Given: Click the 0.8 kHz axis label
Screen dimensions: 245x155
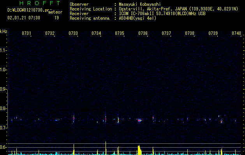Looking at the screenshot, I should [3, 108].
